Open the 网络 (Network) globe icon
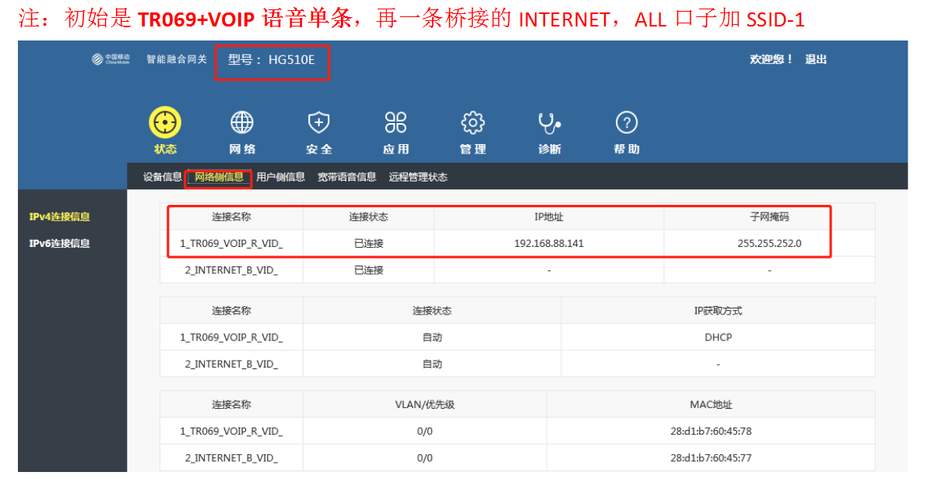Image resolution: width=949 pixels, height=479 pixels. [x=242, y=123]
